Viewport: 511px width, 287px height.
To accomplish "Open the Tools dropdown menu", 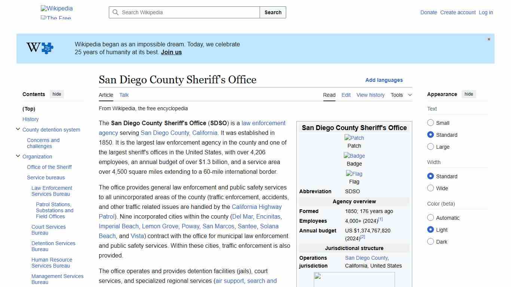I will 401,95.
